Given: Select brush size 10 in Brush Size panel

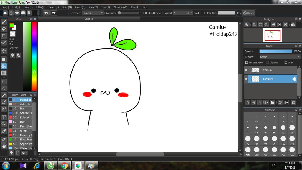Looking at the screenshot, I should point(257,129).
